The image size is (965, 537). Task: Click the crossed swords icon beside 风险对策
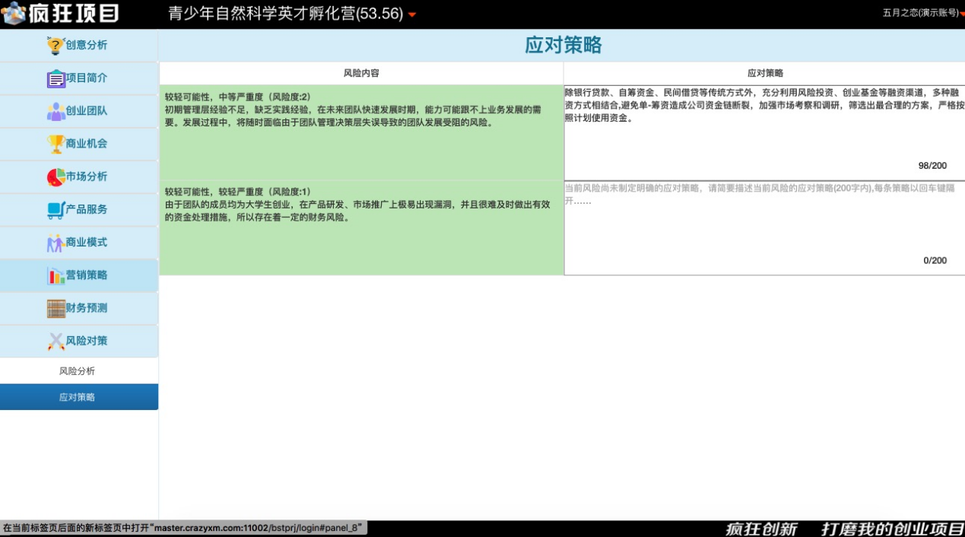click(x=56, y=342)
